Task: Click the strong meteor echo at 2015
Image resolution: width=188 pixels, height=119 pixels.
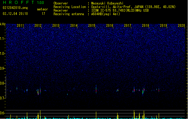Action: (96, 90)
